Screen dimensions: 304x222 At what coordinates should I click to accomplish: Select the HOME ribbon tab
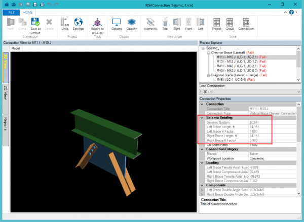pos(28,12)
